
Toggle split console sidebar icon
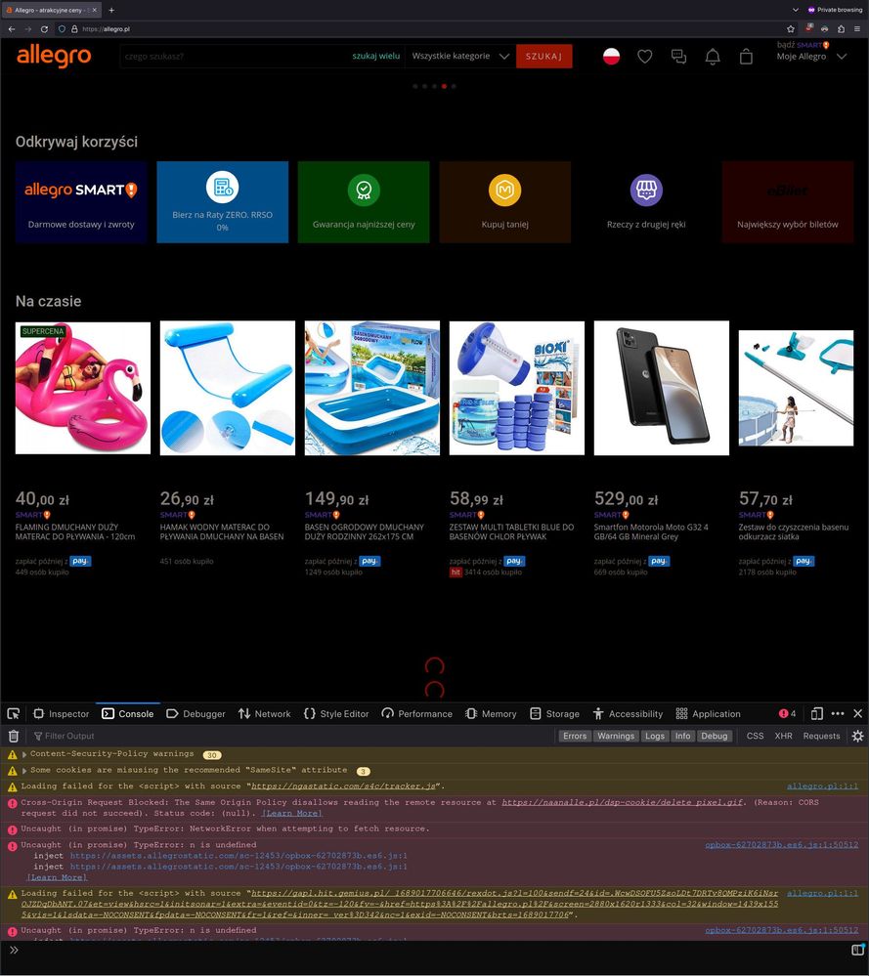tap(858, 950)
